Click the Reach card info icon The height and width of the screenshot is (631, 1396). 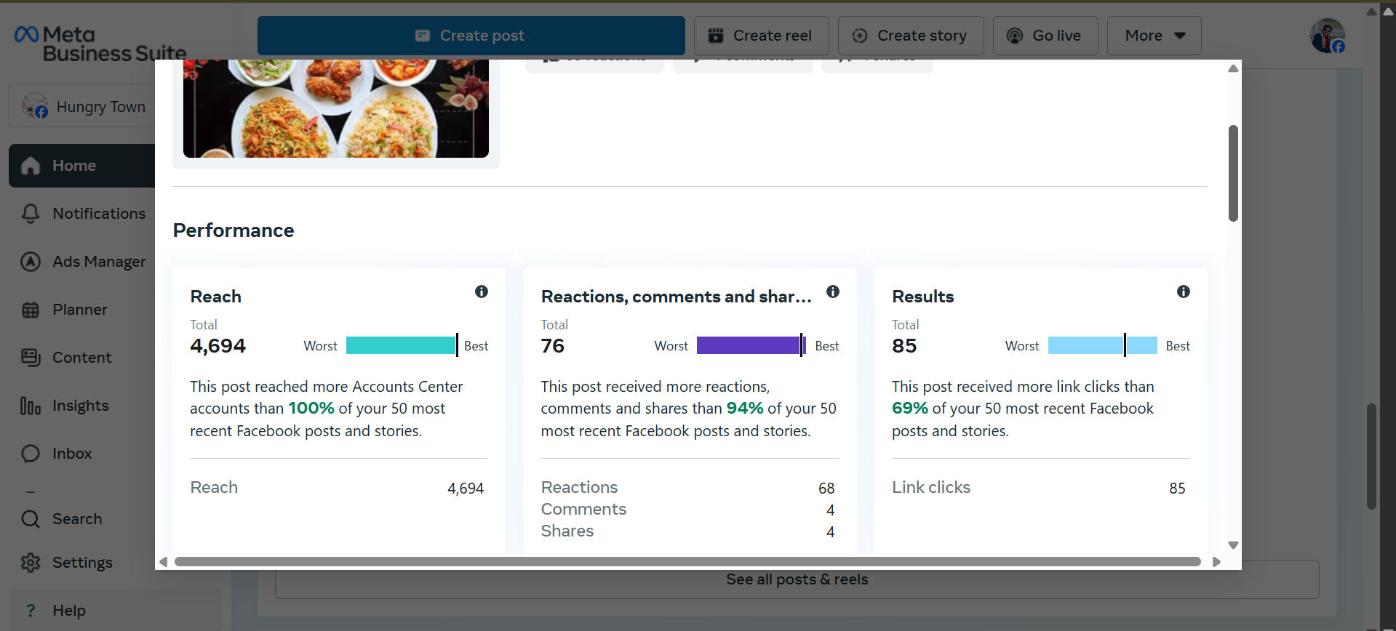click(x=482, y=292)
